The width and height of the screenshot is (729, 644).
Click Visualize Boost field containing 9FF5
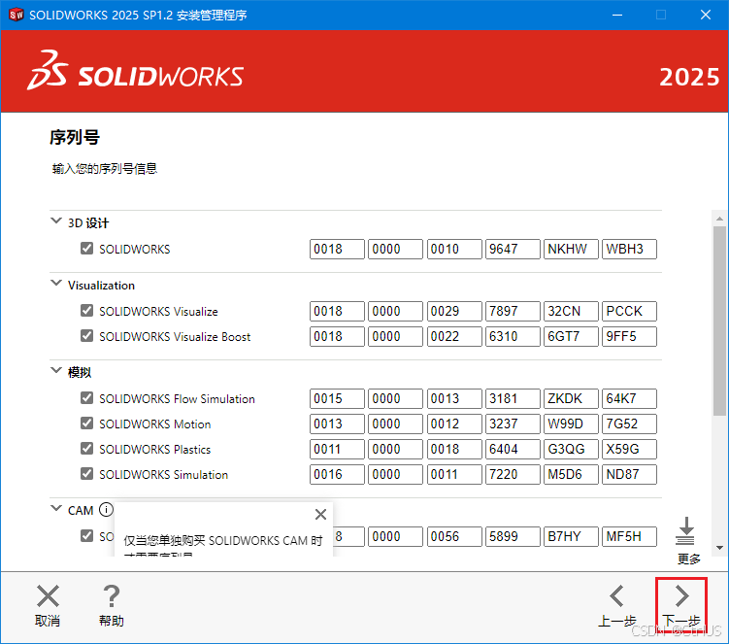(x=630, y=336)
